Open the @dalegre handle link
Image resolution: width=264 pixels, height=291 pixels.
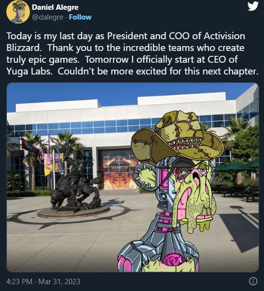(x=48, y=17)
